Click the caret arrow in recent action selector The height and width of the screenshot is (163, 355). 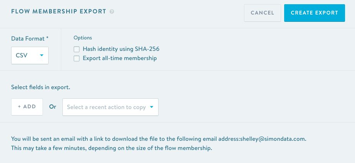(152, 107)
